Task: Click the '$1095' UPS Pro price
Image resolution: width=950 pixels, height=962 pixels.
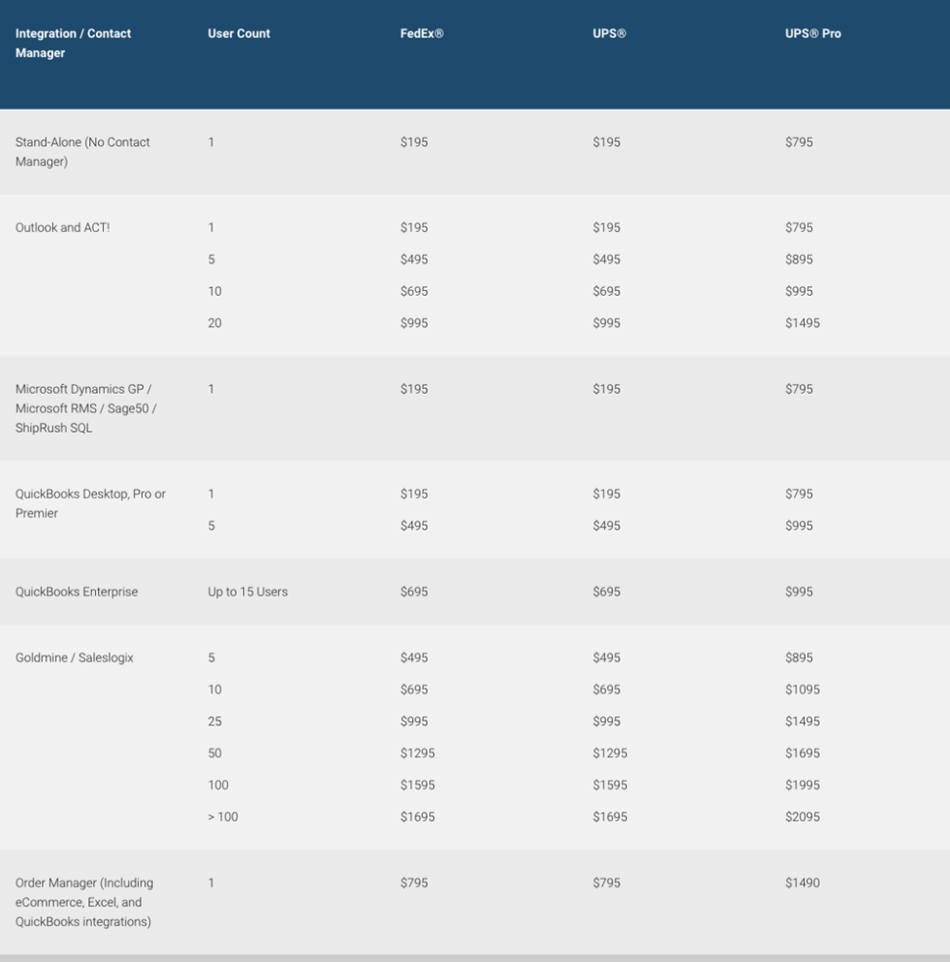Action: click(803, 689)
